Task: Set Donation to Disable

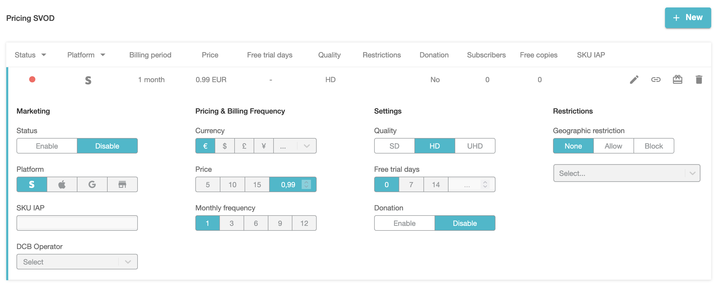Action: [465, 223]
